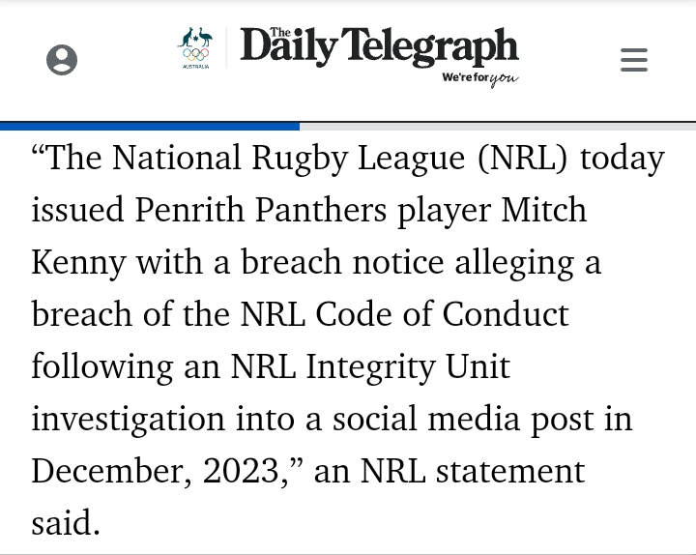
Task: Click the grey unfilled progress bar section
Action: [498, 127]
